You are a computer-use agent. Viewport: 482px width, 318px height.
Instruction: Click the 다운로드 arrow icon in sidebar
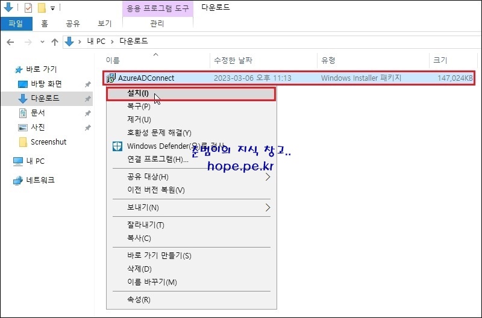click(x=23, y=99)
